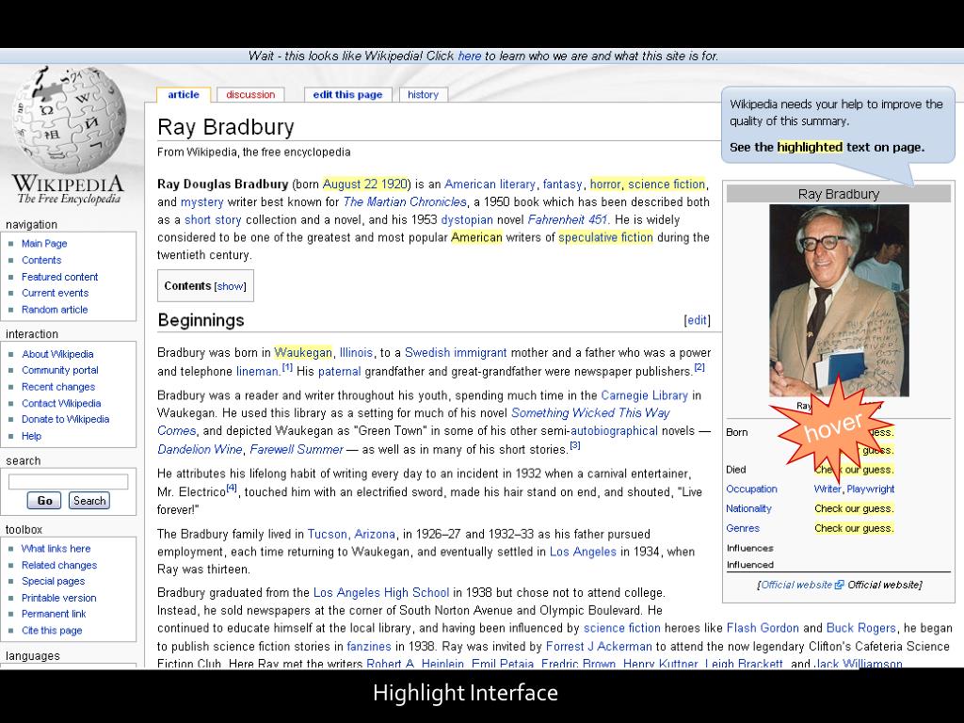Focus the sidebar search input field

coord(68,481)
